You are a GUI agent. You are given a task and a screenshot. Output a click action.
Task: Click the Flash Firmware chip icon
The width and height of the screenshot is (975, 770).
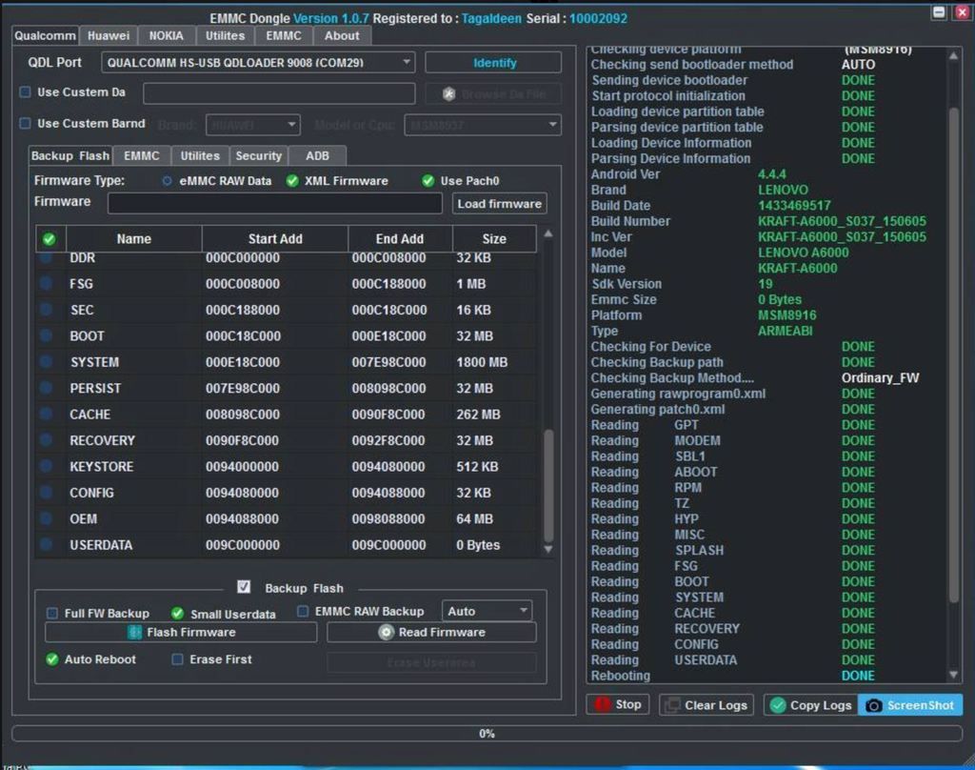(134, 632)
